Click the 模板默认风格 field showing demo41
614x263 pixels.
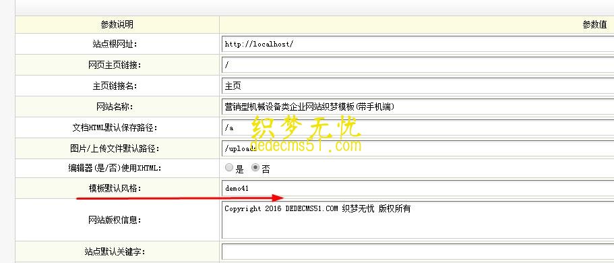click(x=417, y=189)
